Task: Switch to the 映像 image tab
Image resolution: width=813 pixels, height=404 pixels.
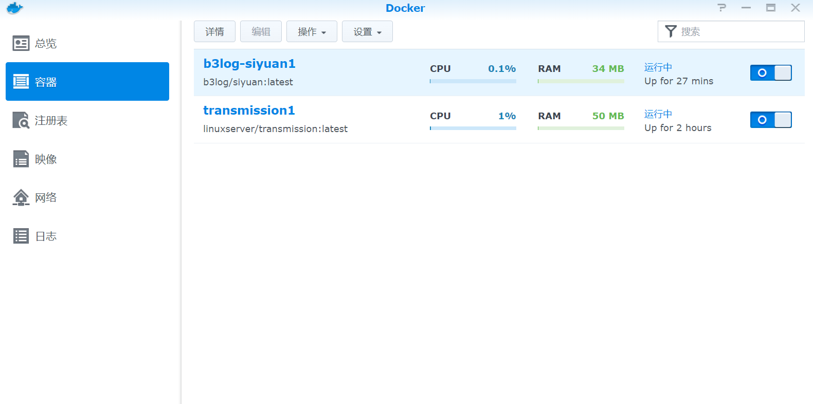Action: 87,159
